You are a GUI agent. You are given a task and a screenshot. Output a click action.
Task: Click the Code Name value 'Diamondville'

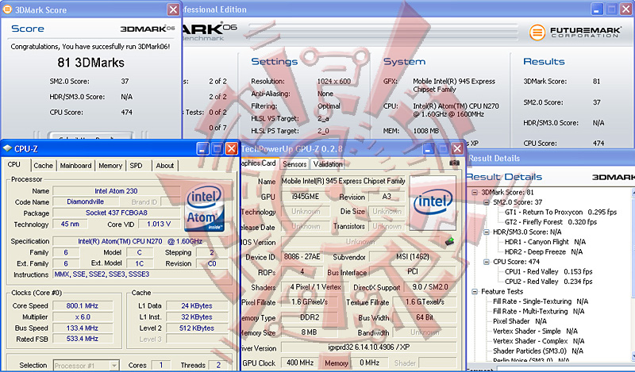point(85,201)
